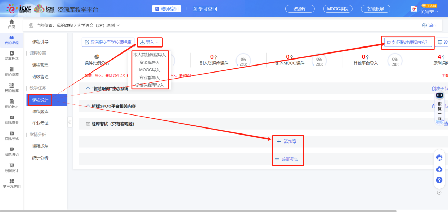448x212 pixels.
Task: Click 如何搭建课程内容? help button
Action: [x=407, y=43]
